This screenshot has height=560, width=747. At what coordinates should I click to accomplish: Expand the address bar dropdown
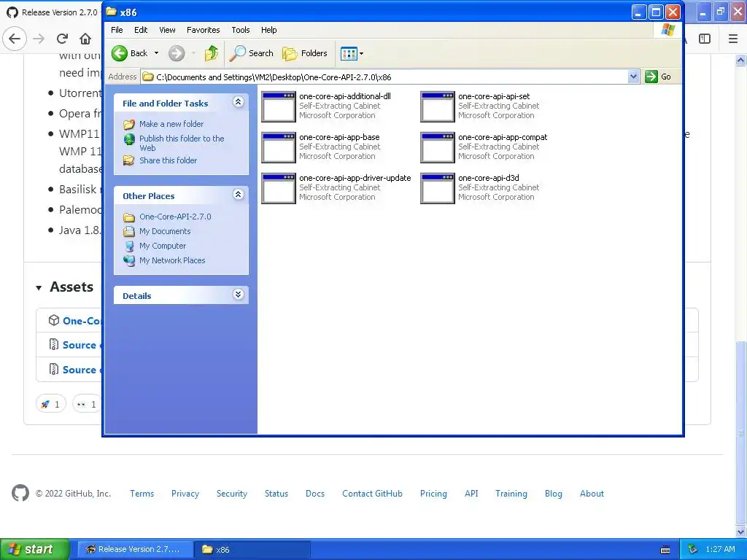point(633,77)
